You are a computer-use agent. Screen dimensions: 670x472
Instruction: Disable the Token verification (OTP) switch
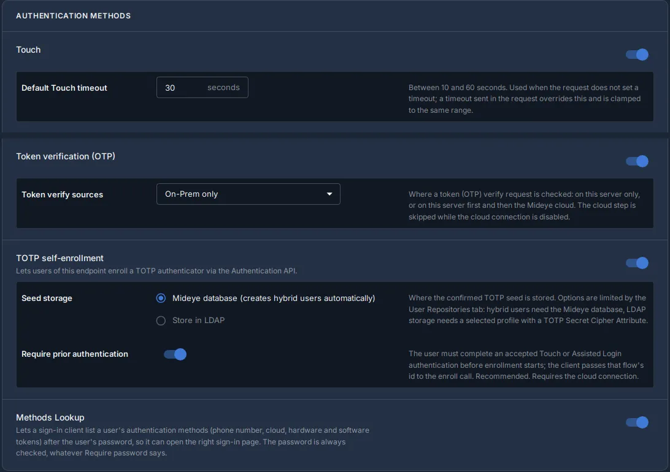coord(637,161)
